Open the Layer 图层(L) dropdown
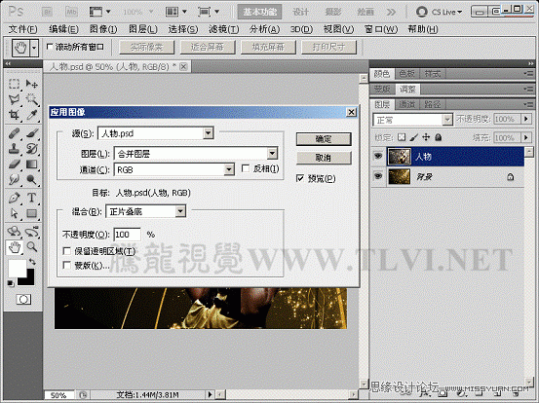The width and height of the screenshot is (539, 403). click(272, 153)
